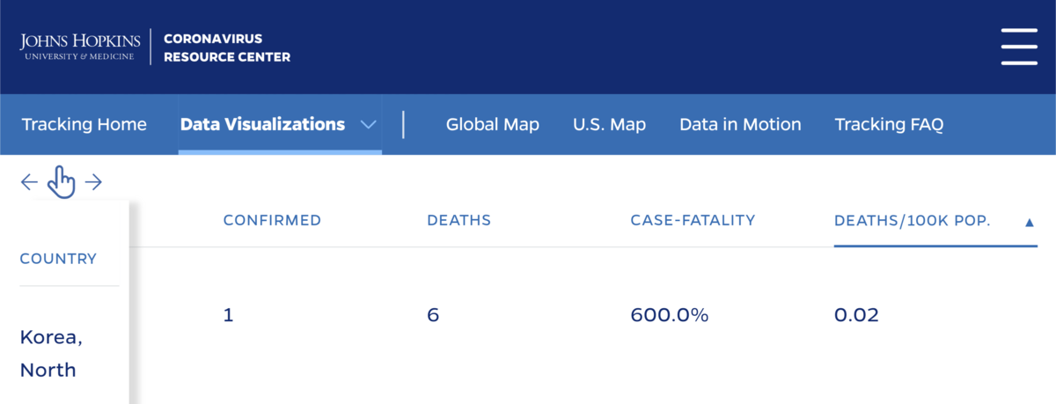This screenshot has height=404, width=1056.
Task: Click the swipe hand pointer icon
Action: tap(62, 181)
